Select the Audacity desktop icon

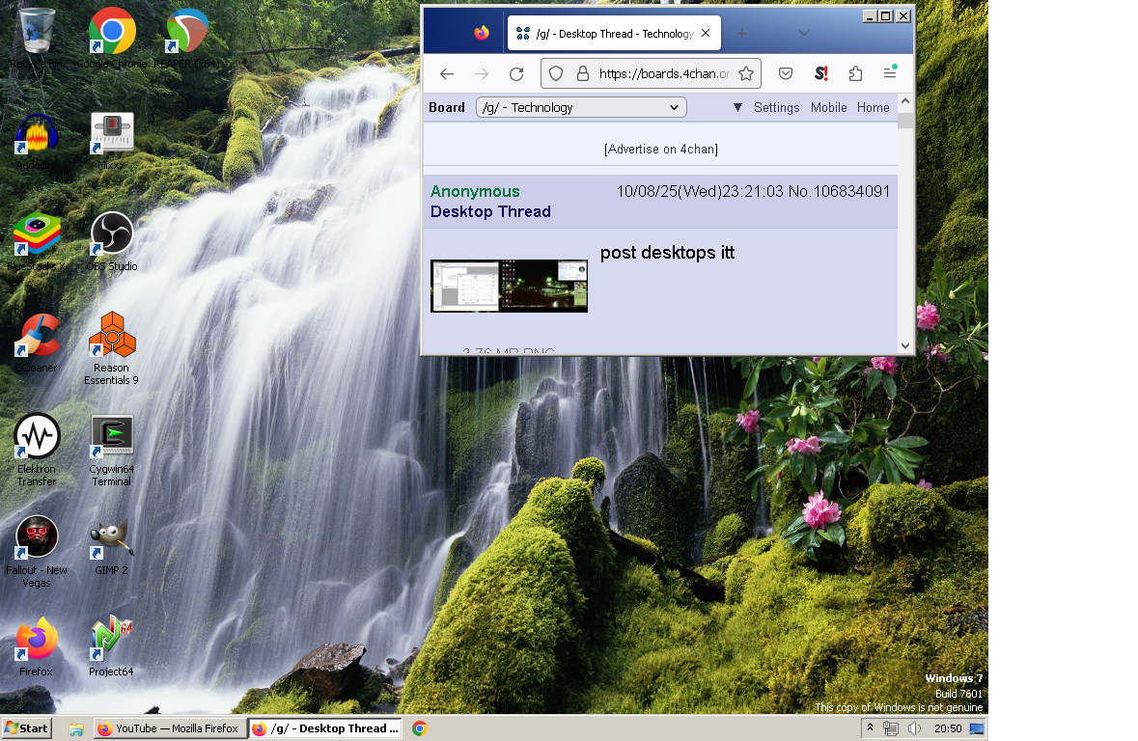coord(37,142)
